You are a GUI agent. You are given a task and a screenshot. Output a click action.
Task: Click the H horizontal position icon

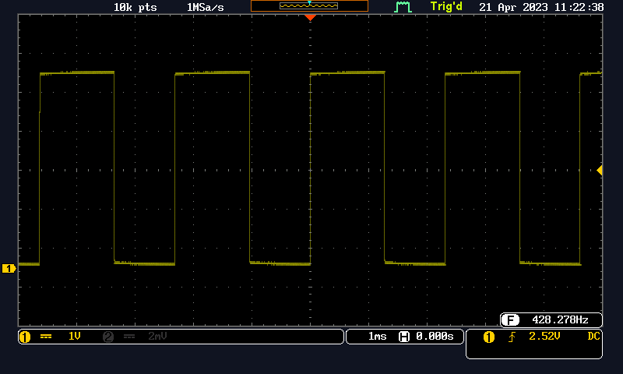pyautogui.click(x=404, y=337)
